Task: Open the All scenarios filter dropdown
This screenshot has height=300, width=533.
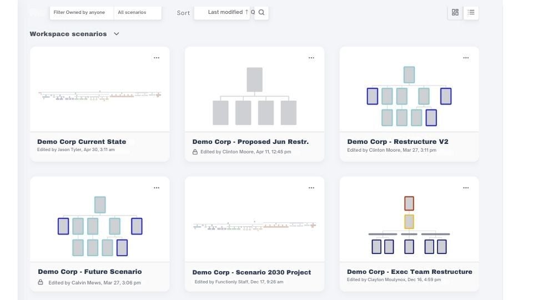Action: (137, 12)
